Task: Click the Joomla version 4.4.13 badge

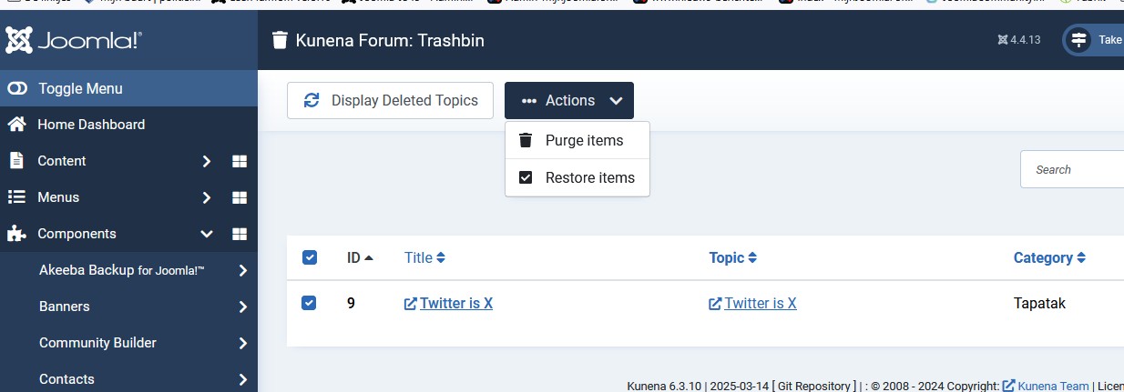Action: point(1019,40)
